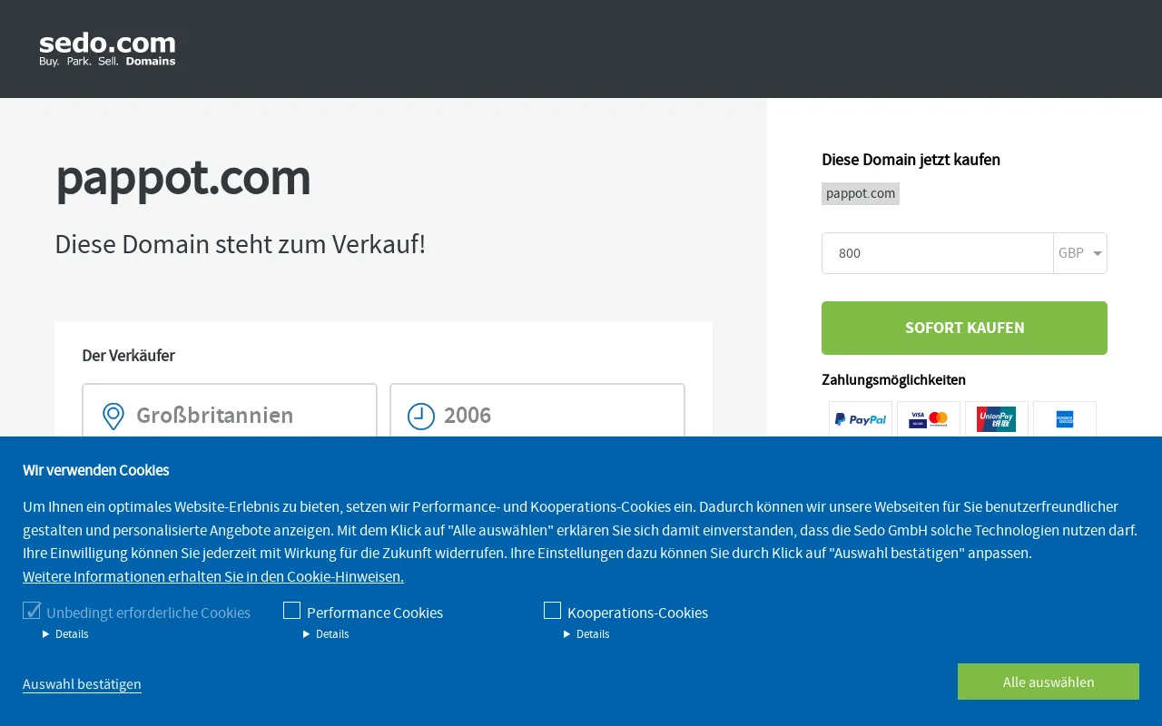Click the pappot.com domain tag

click(x=861, y=193)
